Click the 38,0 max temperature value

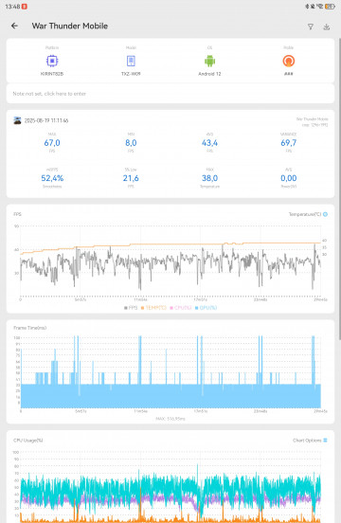pos(209,178)
